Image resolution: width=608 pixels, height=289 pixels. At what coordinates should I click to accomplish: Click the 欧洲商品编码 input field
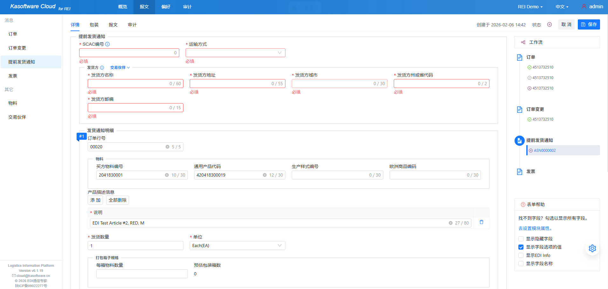pyautogui.click(x=435, y=175)
